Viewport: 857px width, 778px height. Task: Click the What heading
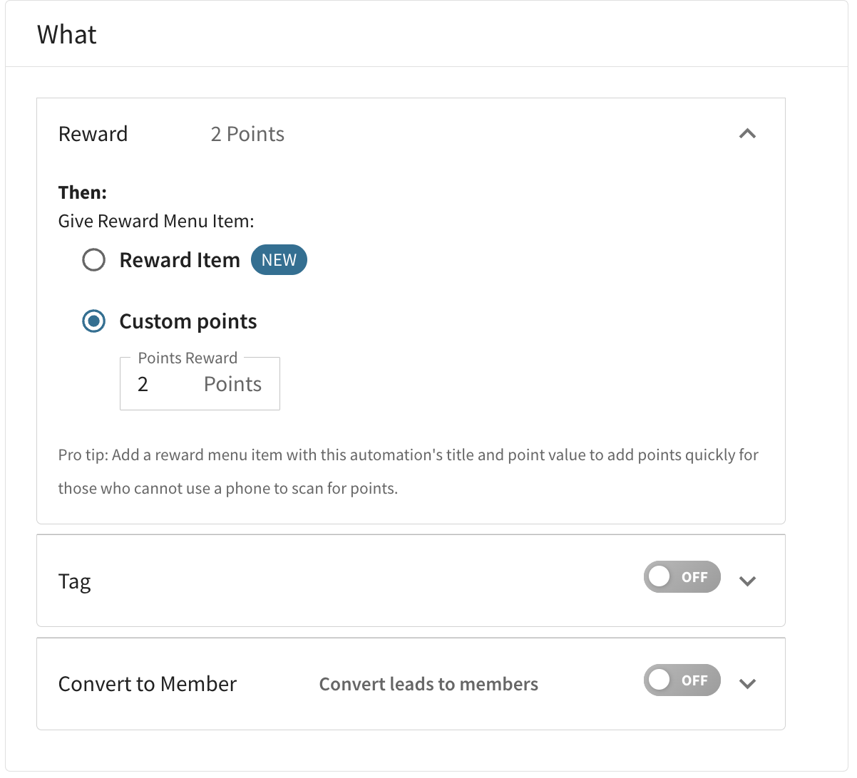tap(66, 33)
